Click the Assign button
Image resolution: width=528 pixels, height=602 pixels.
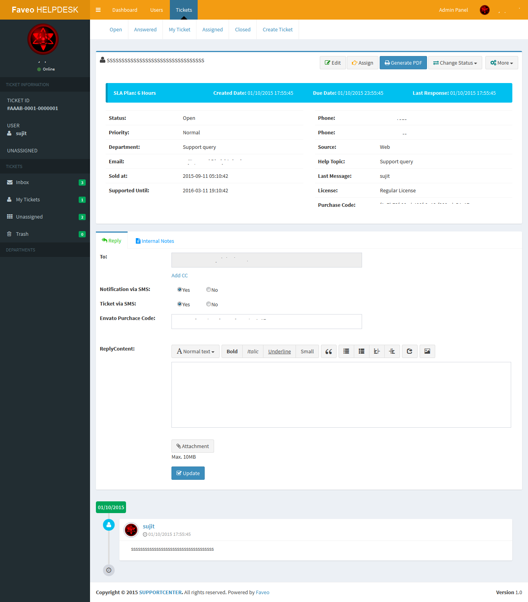click(x=362, y=63)
